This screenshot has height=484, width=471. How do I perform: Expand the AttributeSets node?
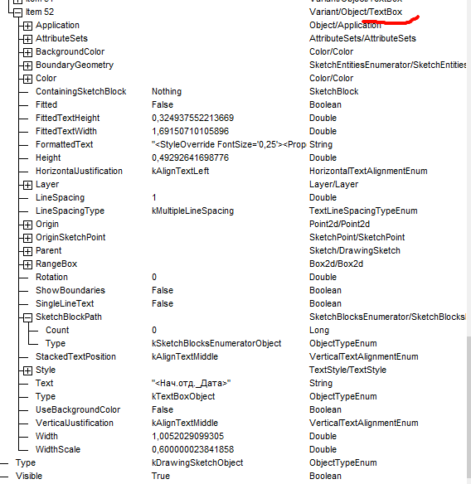point(27,39)
